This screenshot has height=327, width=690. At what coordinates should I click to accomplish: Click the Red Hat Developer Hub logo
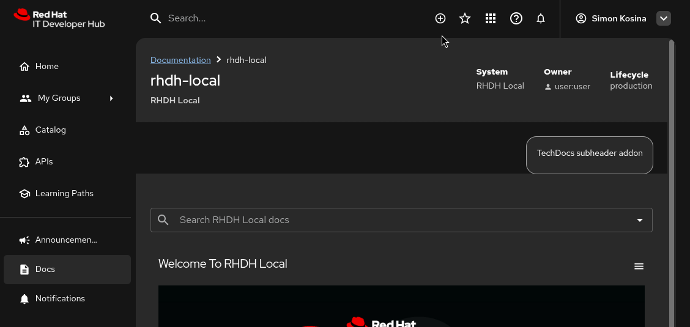(59, 18)
